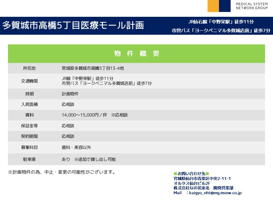Click the orange square in the logo
This screenshot has width=273, height=205.
213,6
